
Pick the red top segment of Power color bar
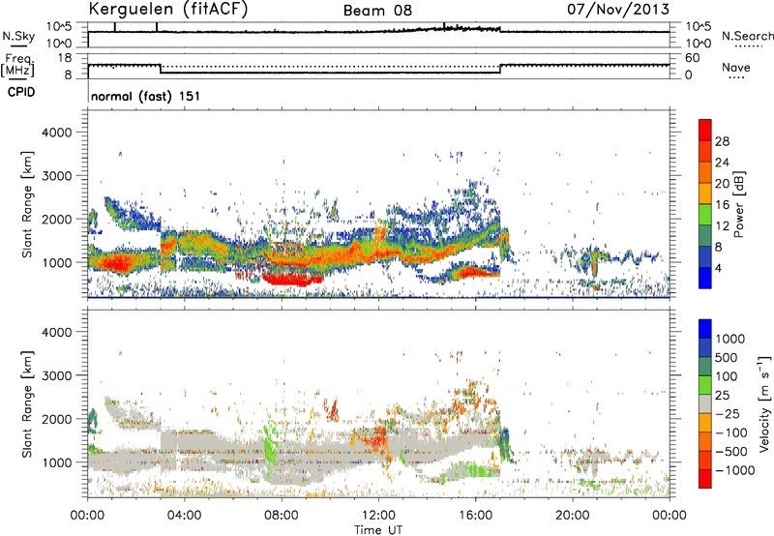click(705, 130)
